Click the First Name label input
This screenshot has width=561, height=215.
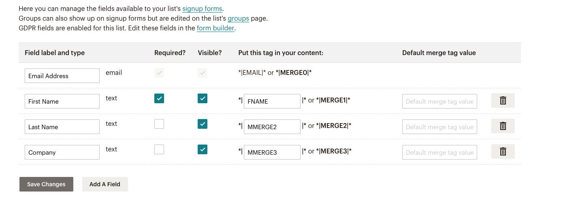pyautogui.click(x=62, y=101)
